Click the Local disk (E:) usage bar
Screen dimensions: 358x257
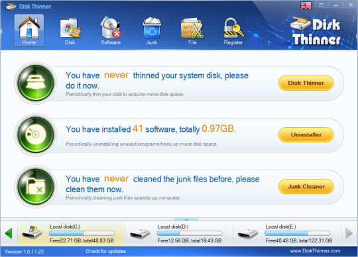297,233
